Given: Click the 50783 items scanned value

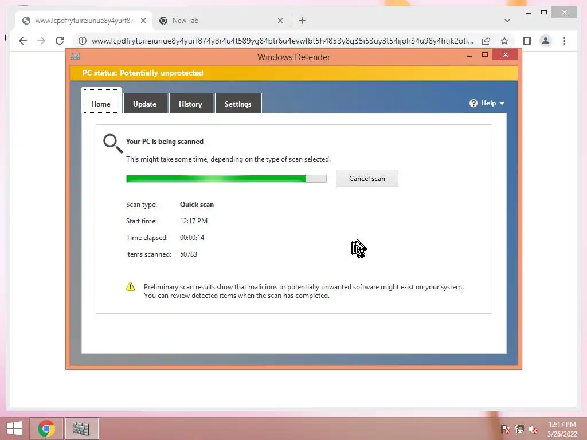Looking at the screenshot, I should click(x=188, y=254).
